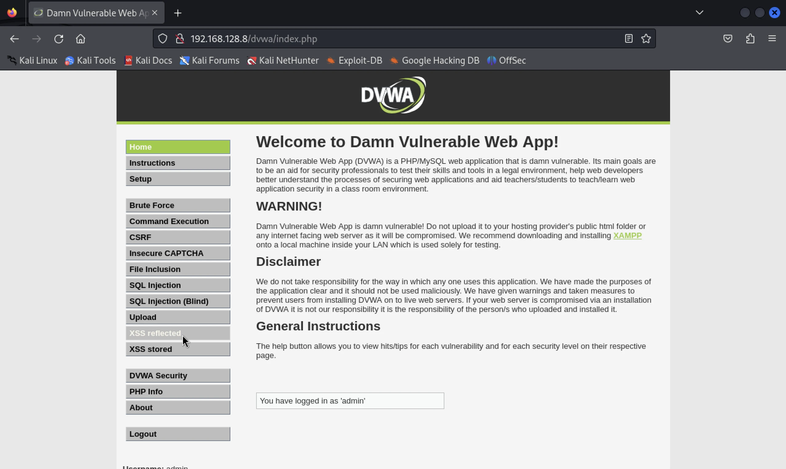Open the PHP Info page
This screenshot has height=469, width=786.
coord(178,392)
